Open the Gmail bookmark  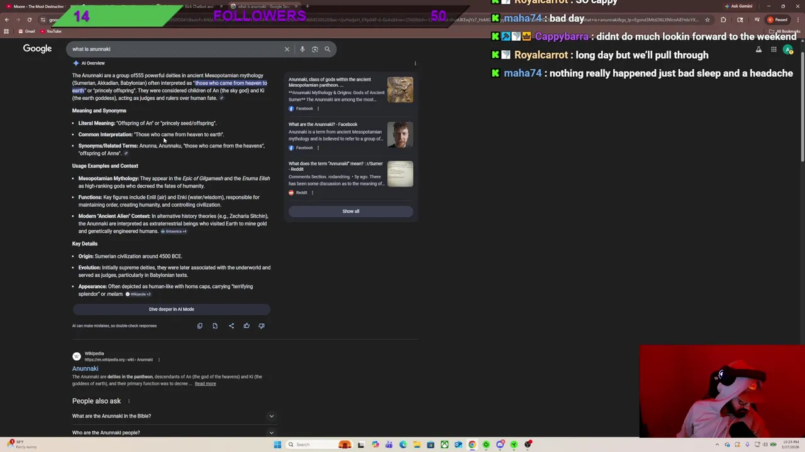27,31
